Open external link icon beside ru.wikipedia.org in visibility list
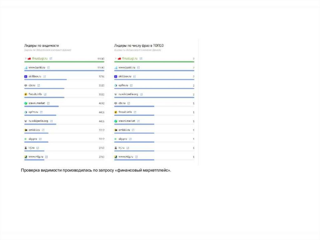320x240 pixels. click(52, 121)
